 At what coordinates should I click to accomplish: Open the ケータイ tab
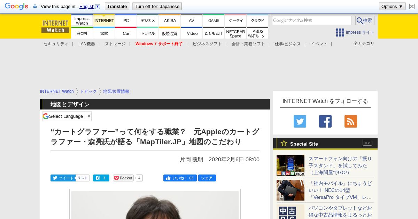(x=236, y=21)
